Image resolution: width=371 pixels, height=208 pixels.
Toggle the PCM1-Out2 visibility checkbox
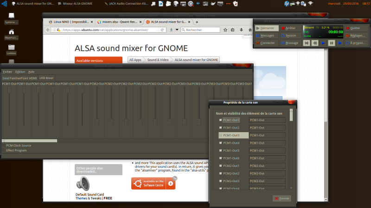pyautogui.click(x=221, y=128)
